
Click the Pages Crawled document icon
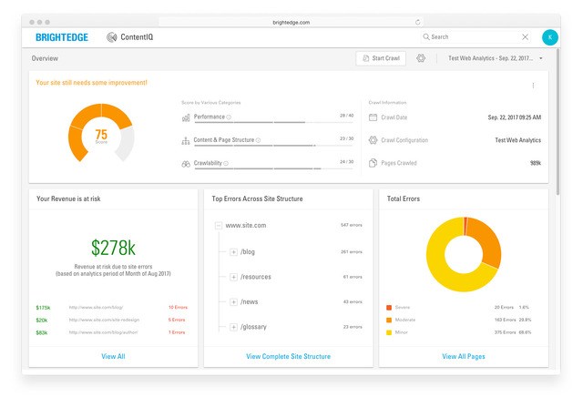coord(373,163)
